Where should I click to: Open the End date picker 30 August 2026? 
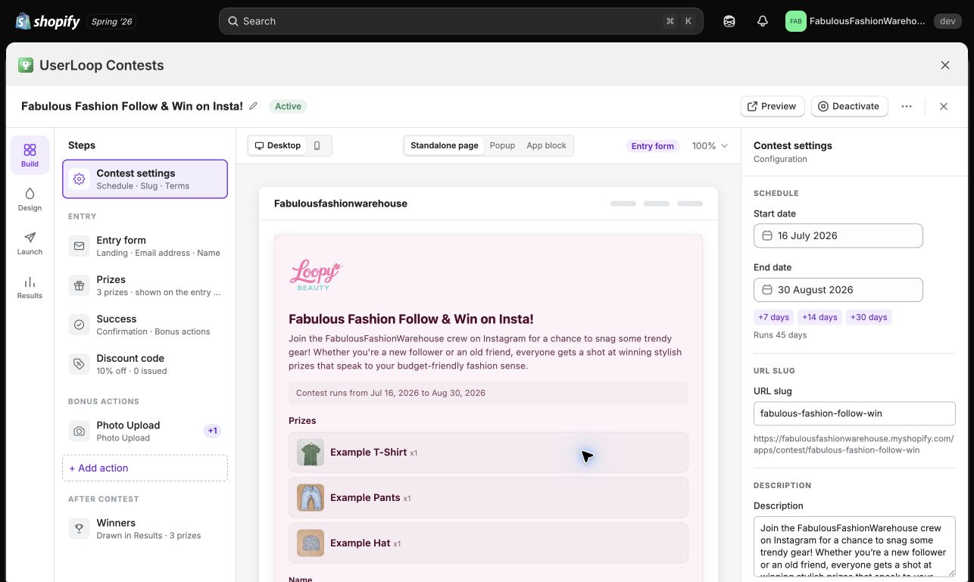(x=838, y=290)
